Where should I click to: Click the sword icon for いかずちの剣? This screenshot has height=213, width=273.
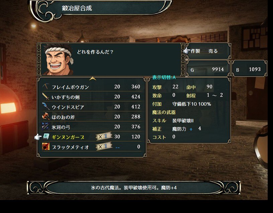click(x=45, y=96)
